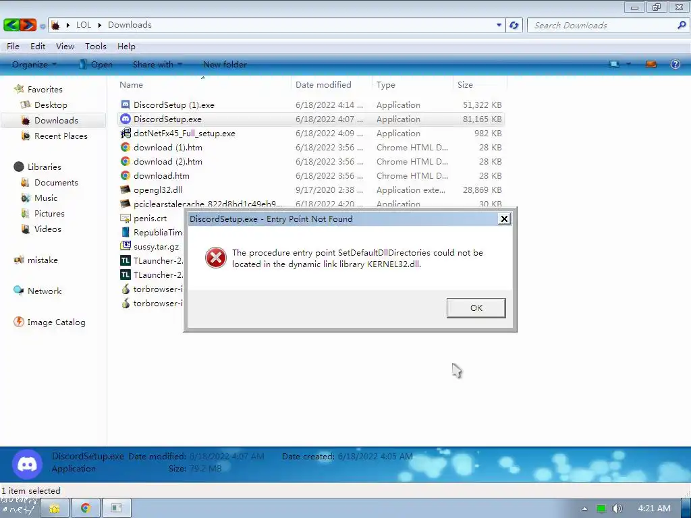
Task: Select the download.htm Chrome icon
Action: coord(126,176)
